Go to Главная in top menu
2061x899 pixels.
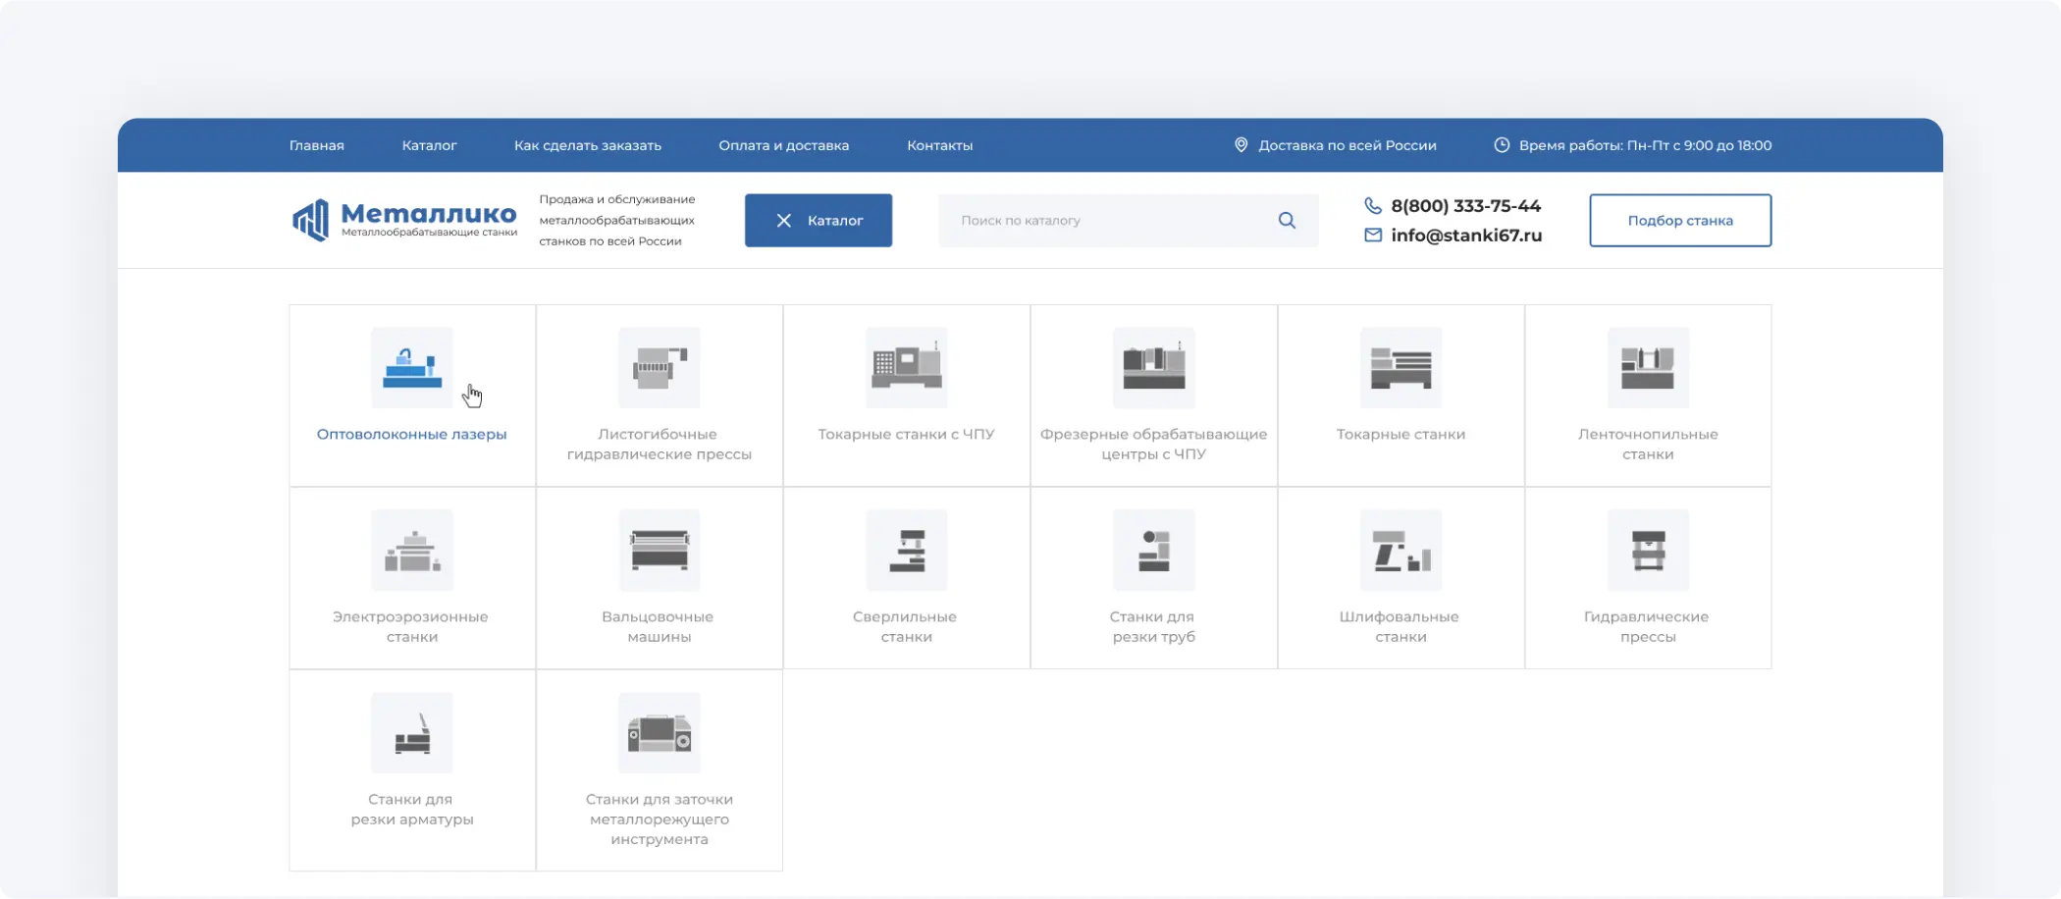[316, 145]
